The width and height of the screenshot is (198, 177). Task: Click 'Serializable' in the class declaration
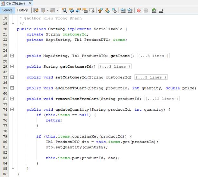pos(108,29)
